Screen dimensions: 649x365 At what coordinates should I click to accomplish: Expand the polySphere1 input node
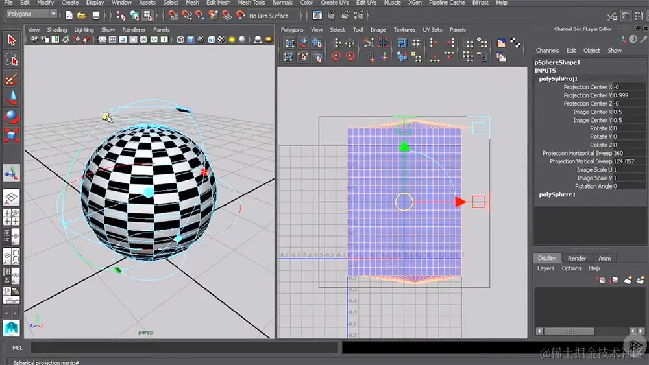557,194
